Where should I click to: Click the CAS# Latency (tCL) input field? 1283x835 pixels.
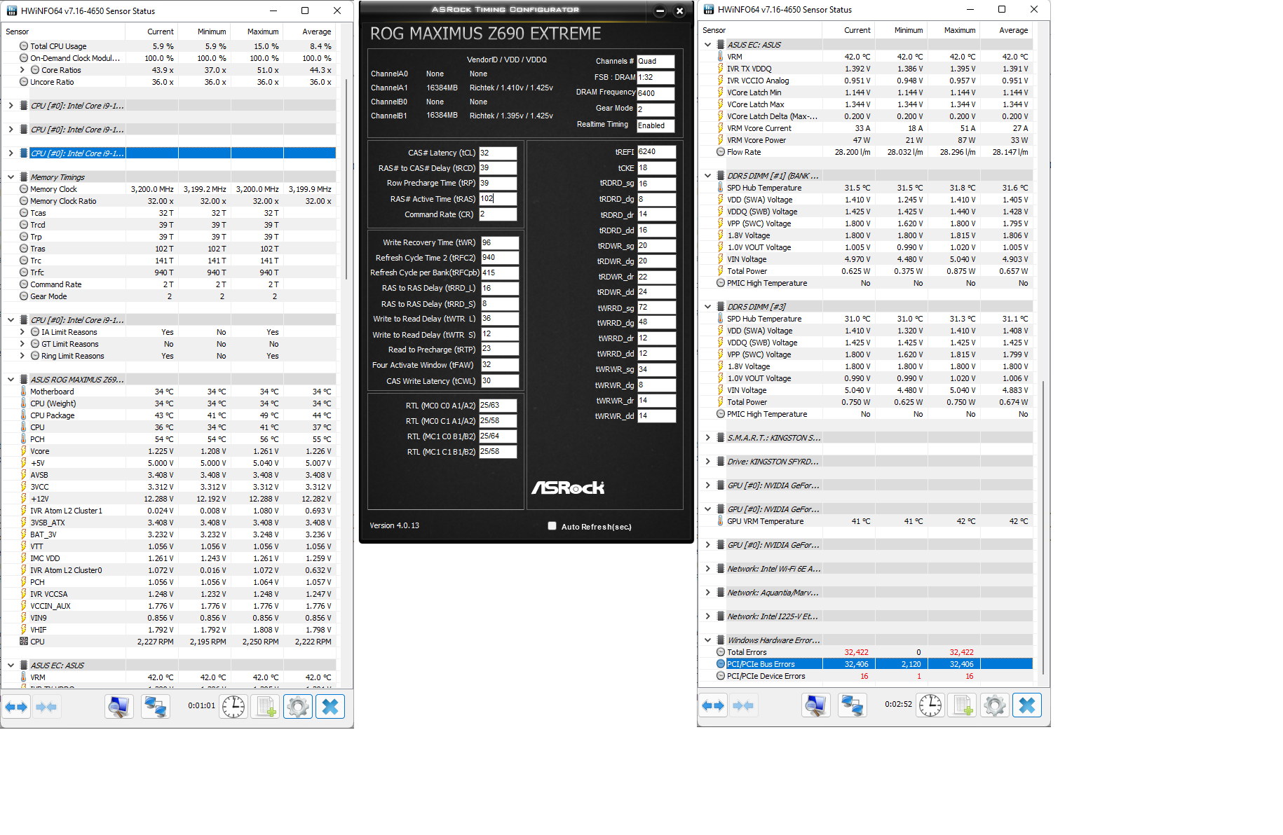[498, 153]
